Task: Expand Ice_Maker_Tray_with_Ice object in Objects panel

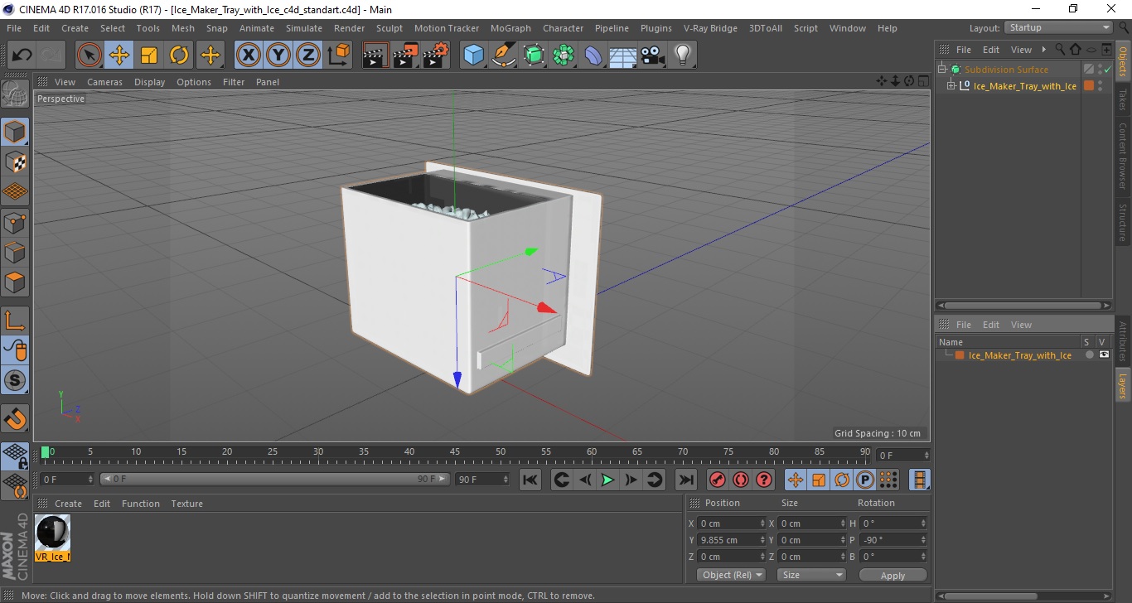Action: pyautogui.click(x=951, y=86)
